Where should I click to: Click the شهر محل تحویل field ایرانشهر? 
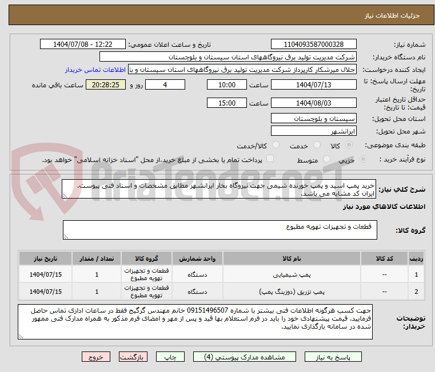coord(313,132)
